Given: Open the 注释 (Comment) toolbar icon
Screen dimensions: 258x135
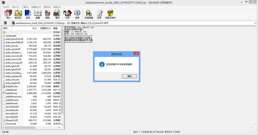Looking at the screenshot, I should coord(99,14).
